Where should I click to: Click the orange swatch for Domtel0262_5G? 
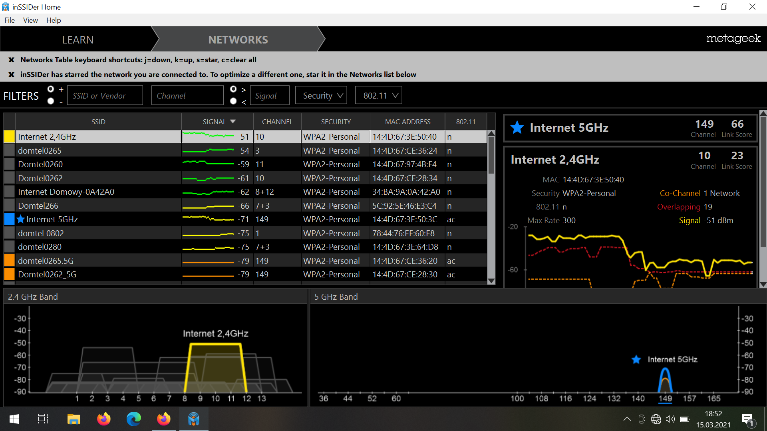9,274
